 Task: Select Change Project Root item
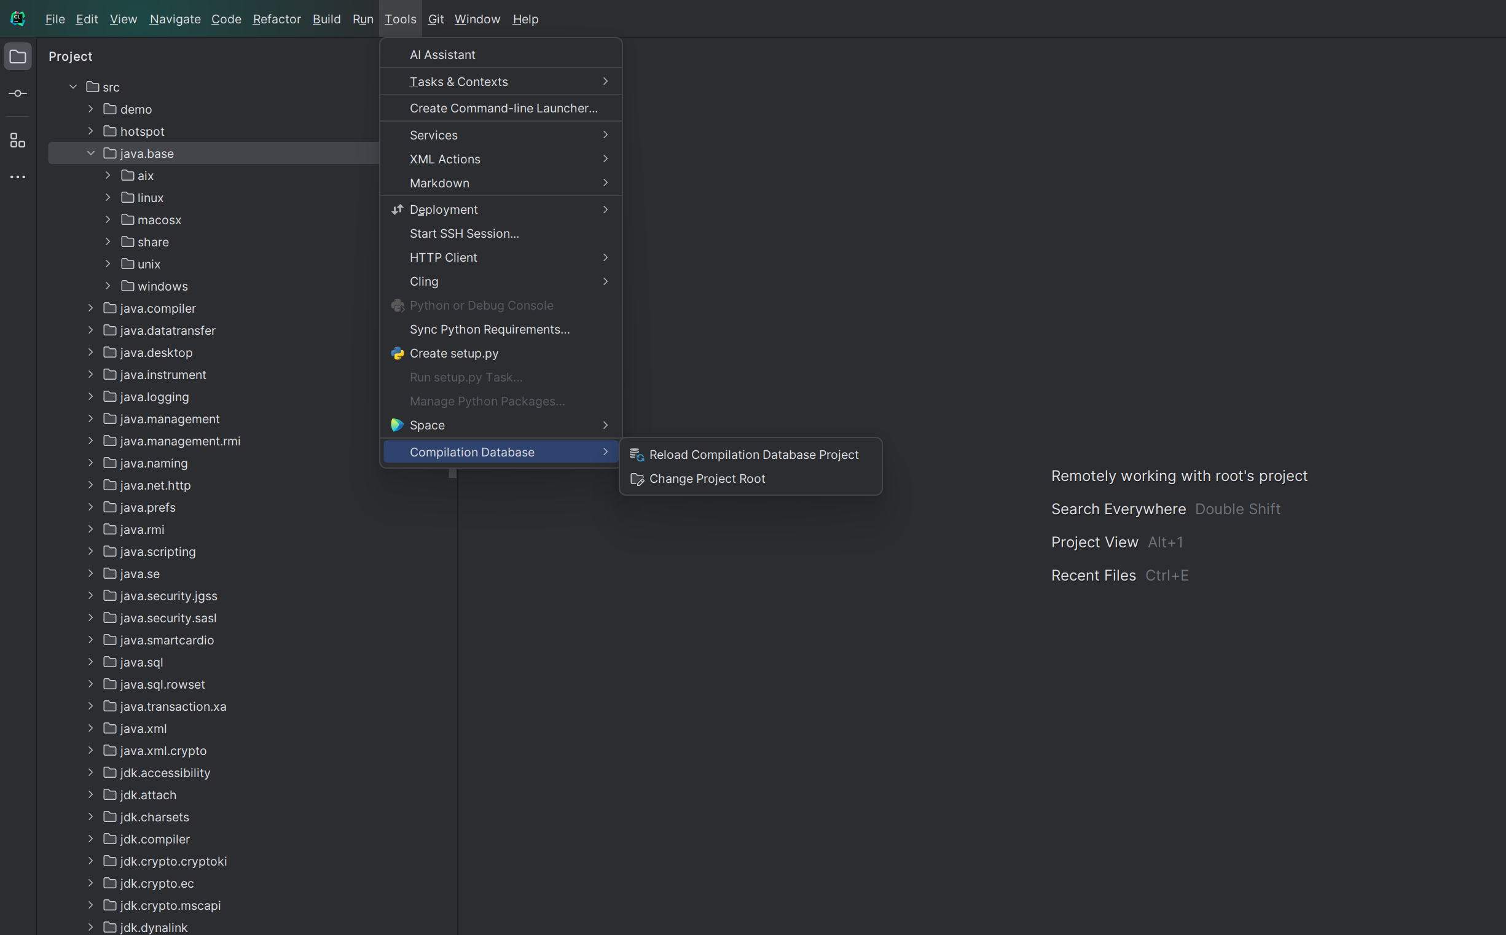tap(707, 479)
